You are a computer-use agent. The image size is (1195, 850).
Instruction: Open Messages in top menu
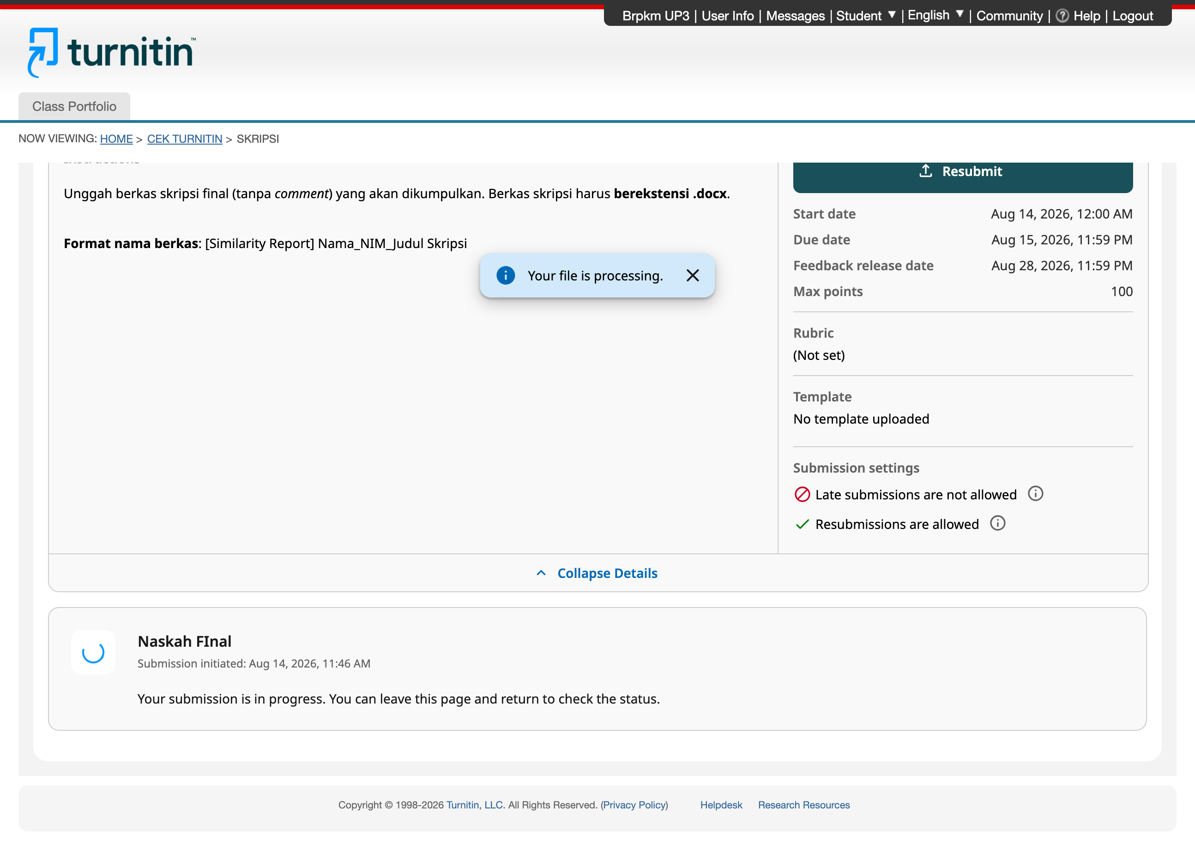[795, 16]
